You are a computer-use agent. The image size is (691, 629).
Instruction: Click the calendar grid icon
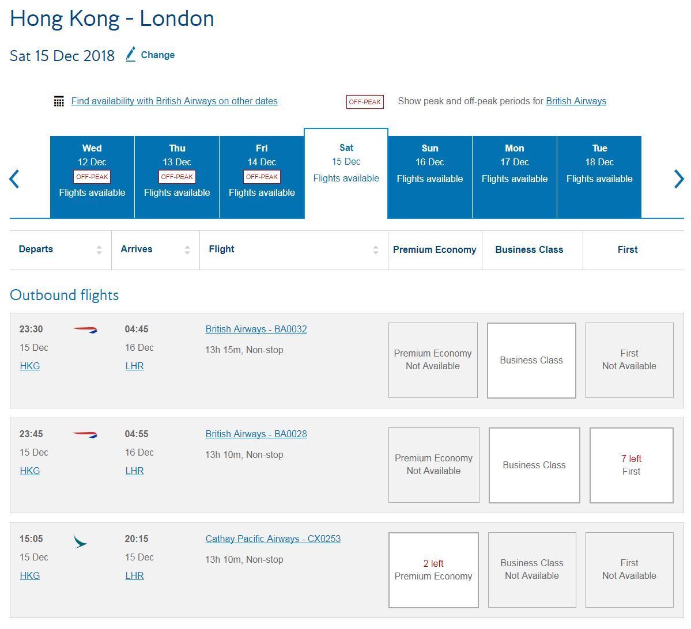(59, 101)
